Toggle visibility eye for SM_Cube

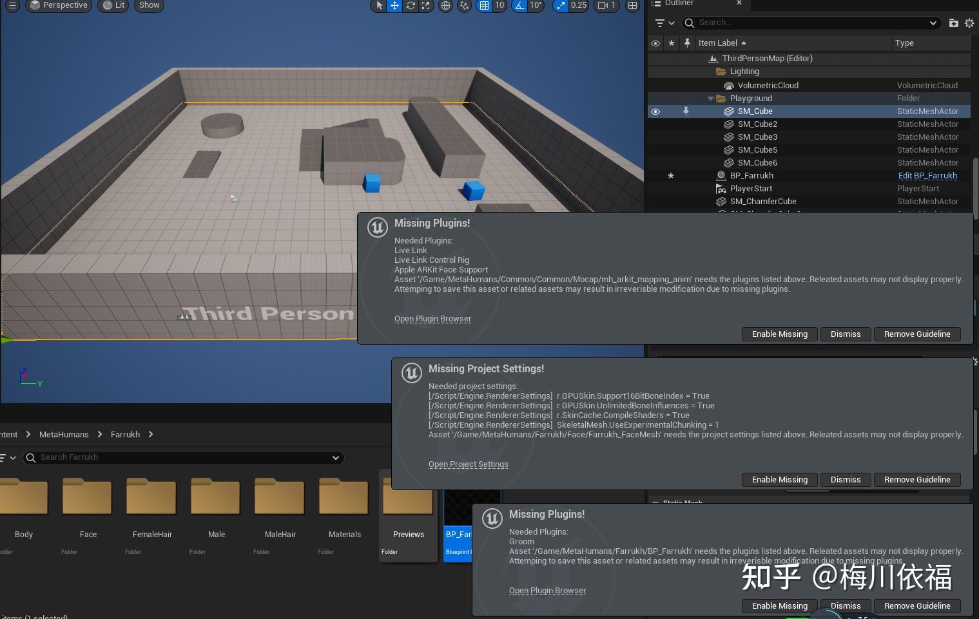click(655, 111)
